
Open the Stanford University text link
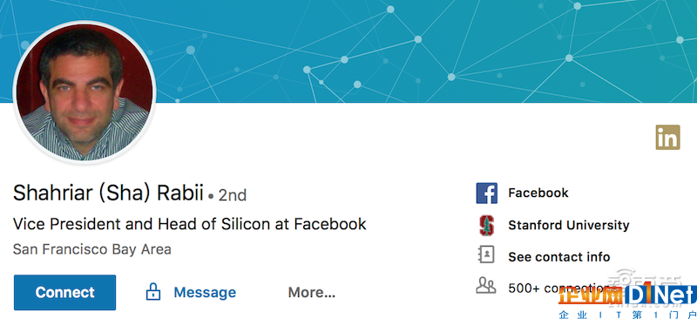tap(569, 225)
